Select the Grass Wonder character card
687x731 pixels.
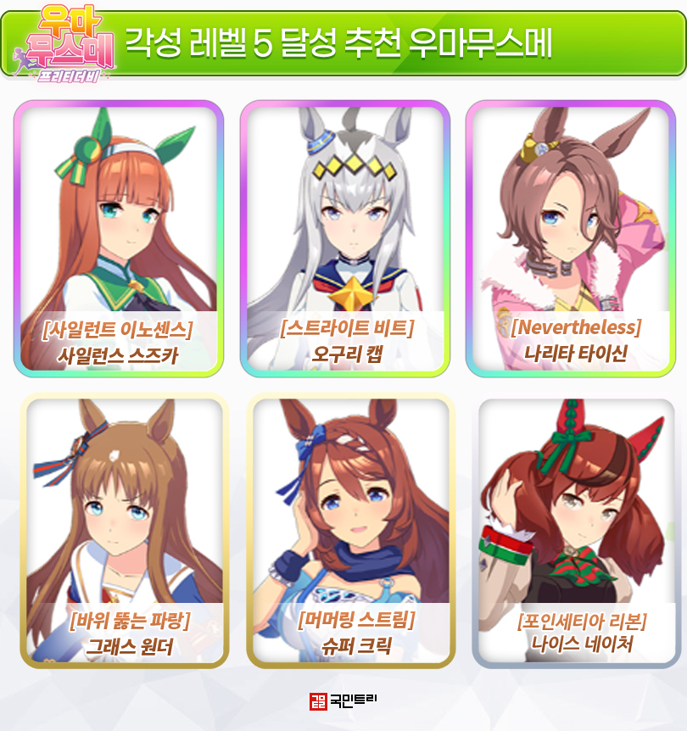coord(125,531)
